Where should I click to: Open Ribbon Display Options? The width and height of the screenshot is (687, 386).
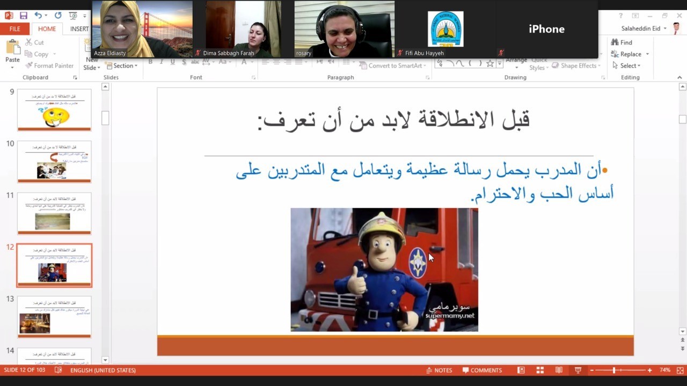point(635,16)
